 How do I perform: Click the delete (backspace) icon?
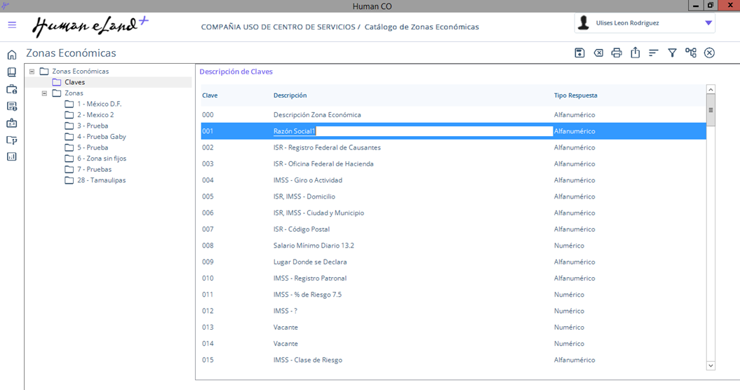point(598,53)
